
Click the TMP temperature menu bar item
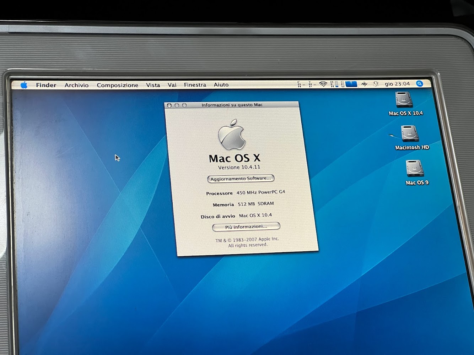312,84
